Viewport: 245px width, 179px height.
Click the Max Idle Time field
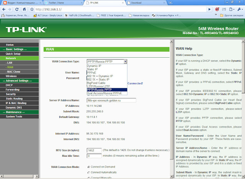[x=94, y=156]
